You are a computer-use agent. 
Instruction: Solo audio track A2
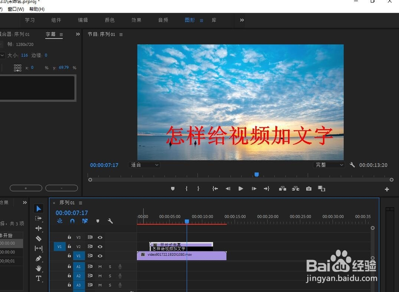click(x=110, y=275)
